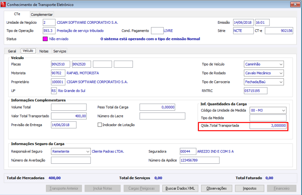Click the Buscar Dados XML button
302x195 pixels.
coord(180,189)
